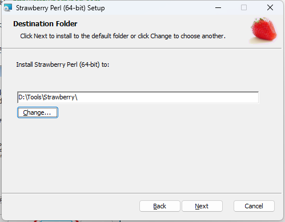
Task: Minimize the Strawberry Perl Setup window
Action: [218, 8]
